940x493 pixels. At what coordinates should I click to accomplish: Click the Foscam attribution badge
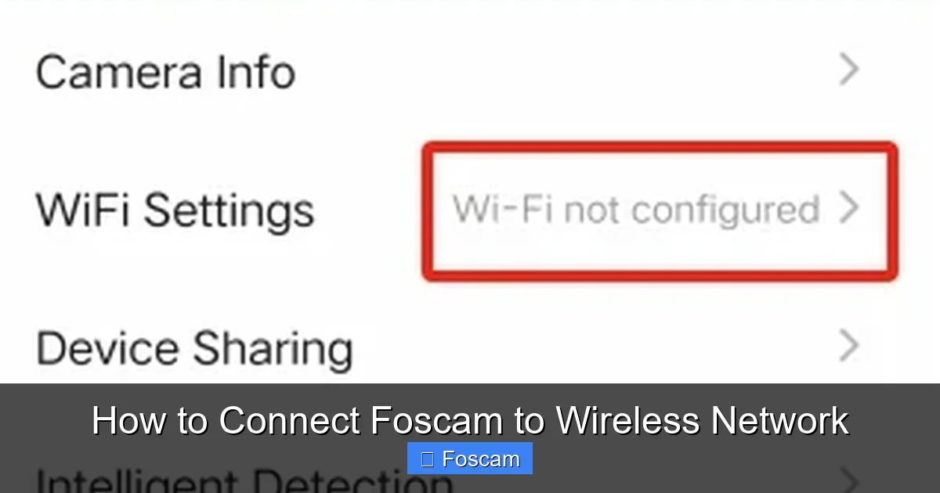pyautogui.click(x=469, y=458)
